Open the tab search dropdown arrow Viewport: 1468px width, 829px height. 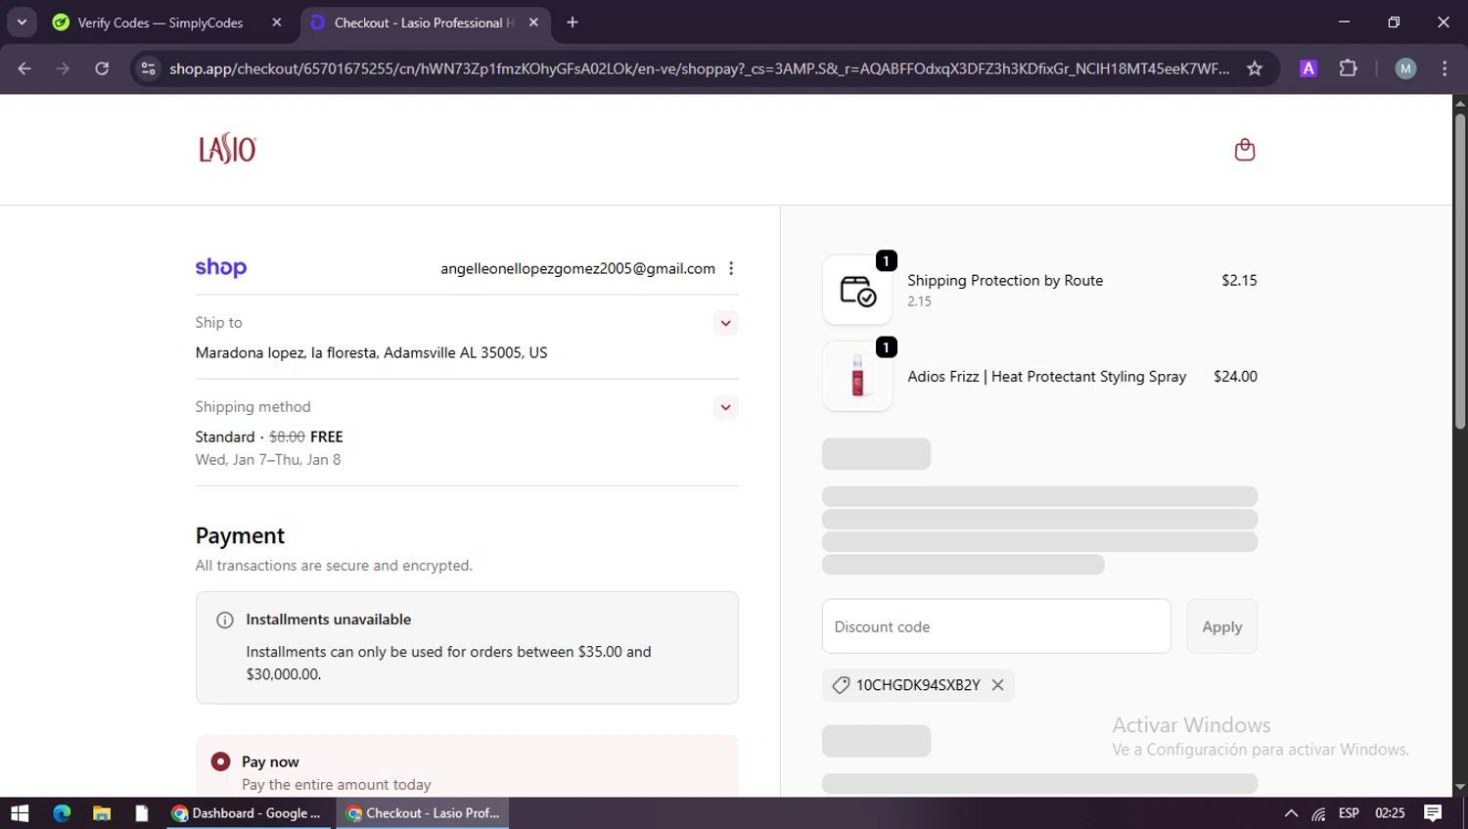point(22,22)
